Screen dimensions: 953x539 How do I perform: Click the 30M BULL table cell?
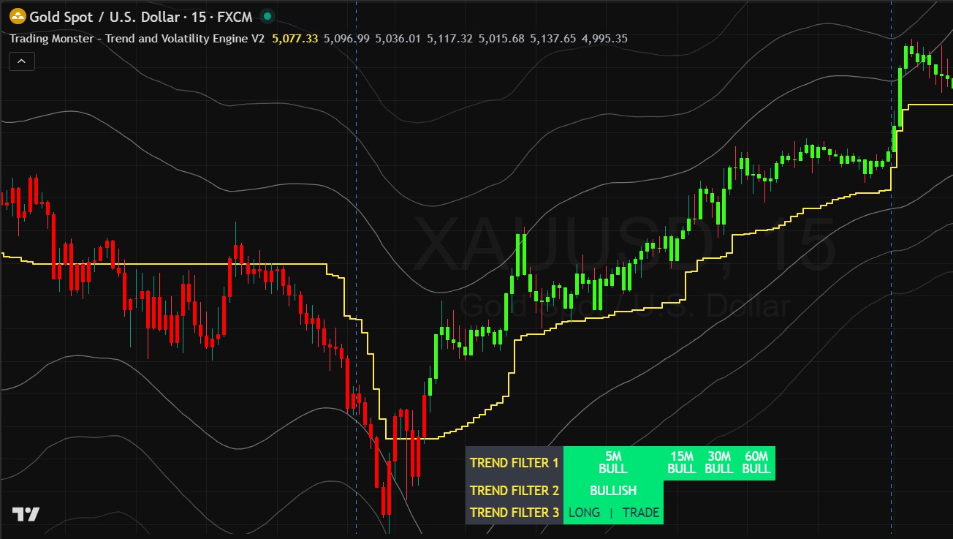(719, 463)
